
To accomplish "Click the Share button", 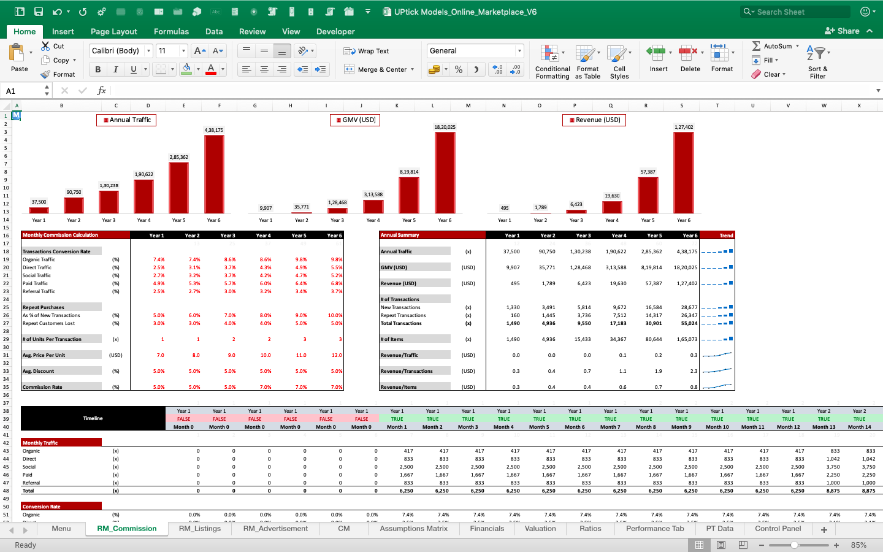I will [842, 31].
